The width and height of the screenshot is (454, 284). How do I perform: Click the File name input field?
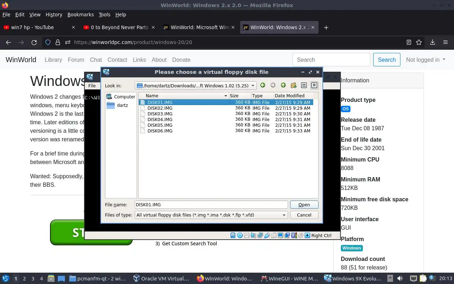(211, 204)
